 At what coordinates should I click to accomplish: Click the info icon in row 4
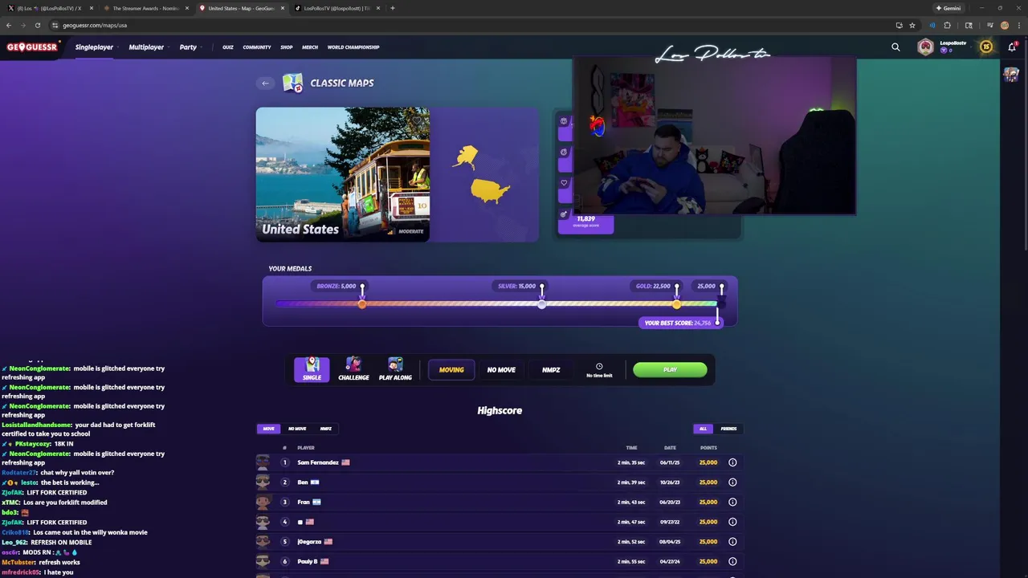(x=732, y=522)
